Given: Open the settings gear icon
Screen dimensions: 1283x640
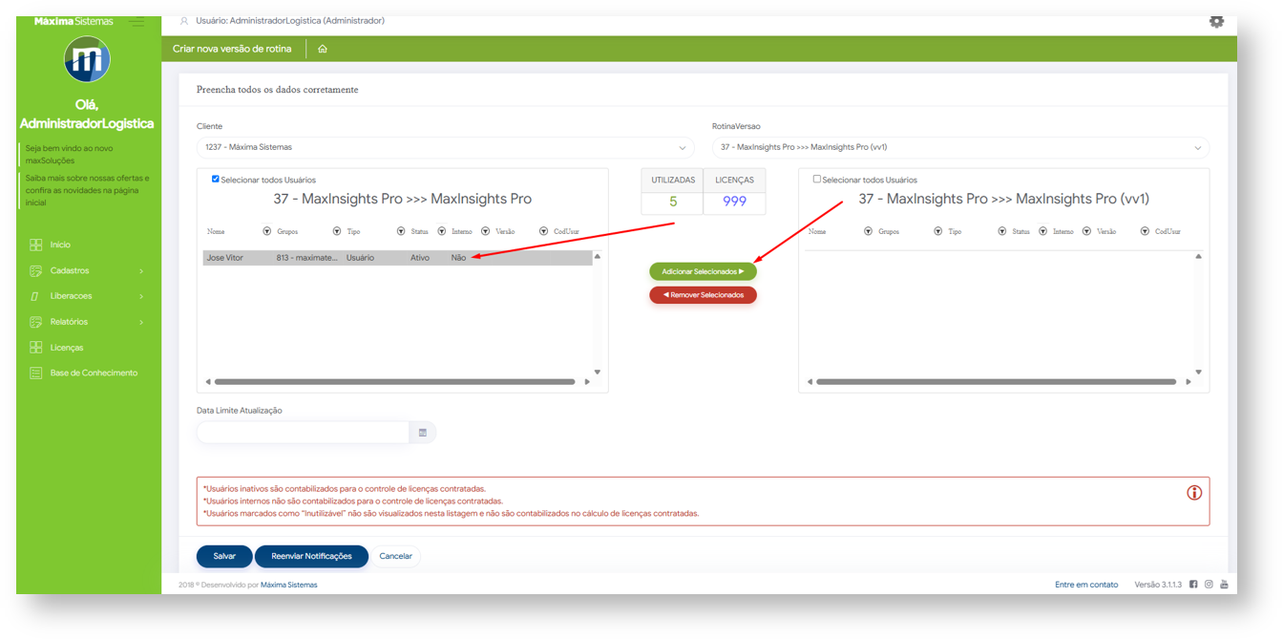Looking at the screenshot, I should 1216,21.
